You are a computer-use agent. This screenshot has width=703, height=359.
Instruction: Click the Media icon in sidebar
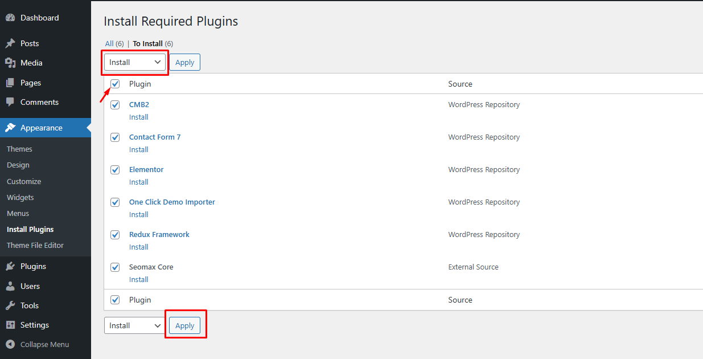point(10,63)
